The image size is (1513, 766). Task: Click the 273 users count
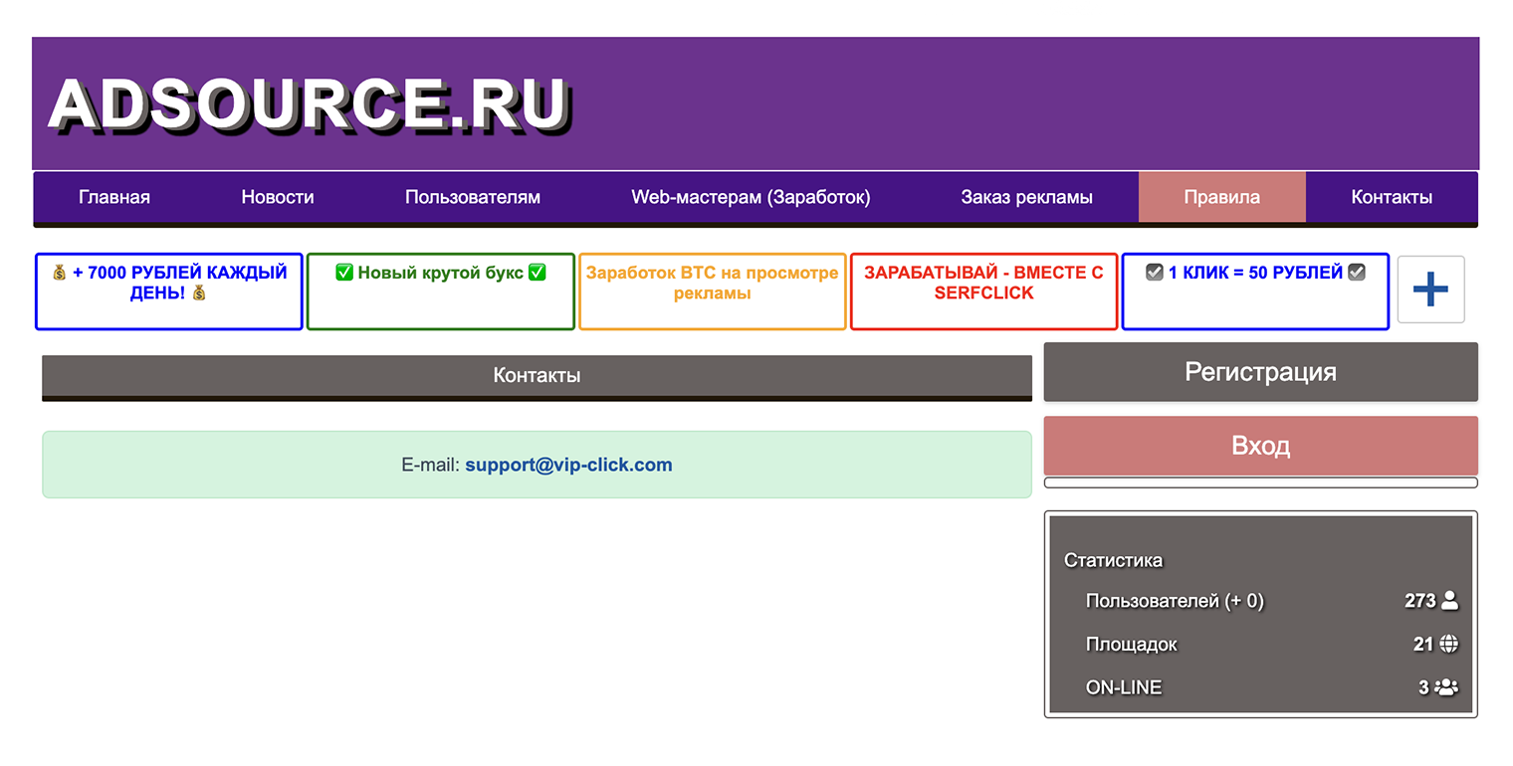click(x=1420, y=601)
